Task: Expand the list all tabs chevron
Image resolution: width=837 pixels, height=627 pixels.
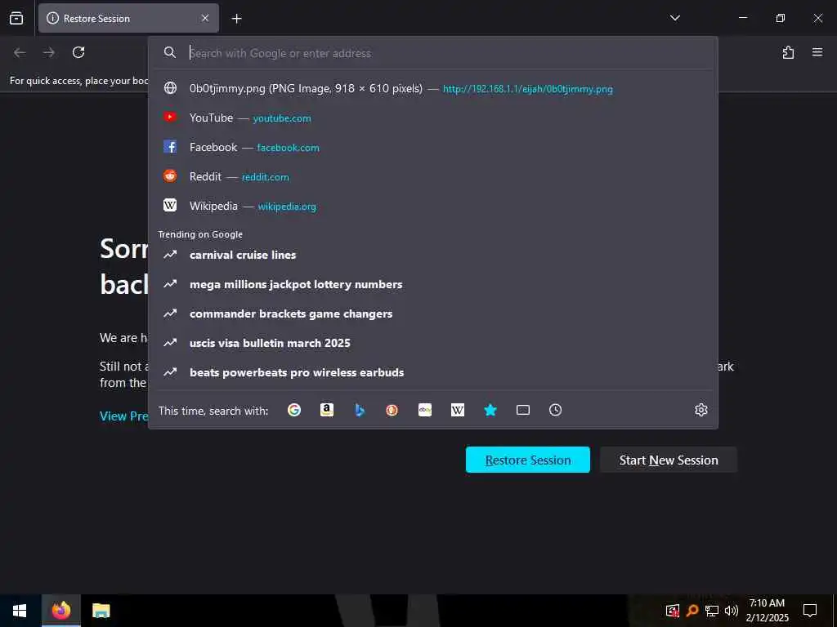Action: 674,18
